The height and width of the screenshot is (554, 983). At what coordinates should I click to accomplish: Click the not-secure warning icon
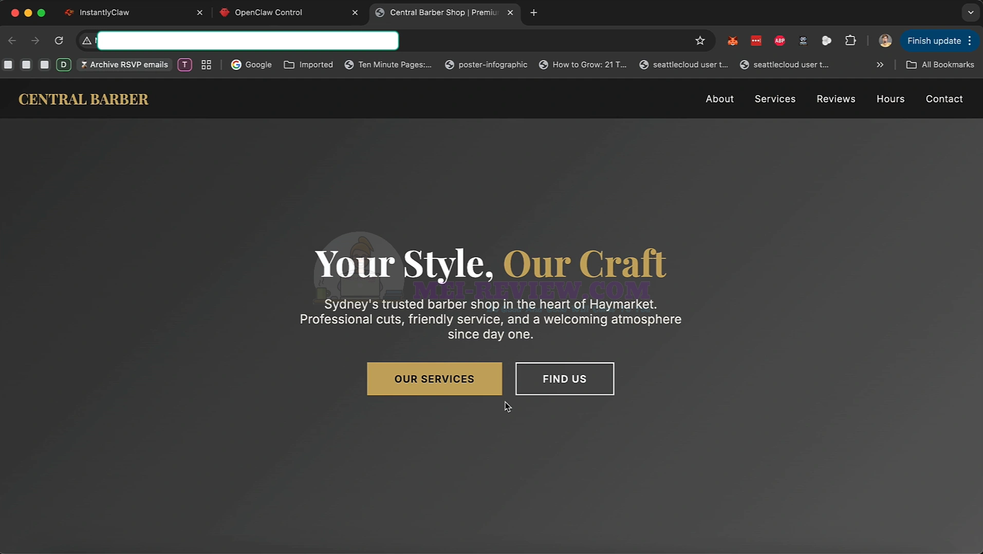87,41
